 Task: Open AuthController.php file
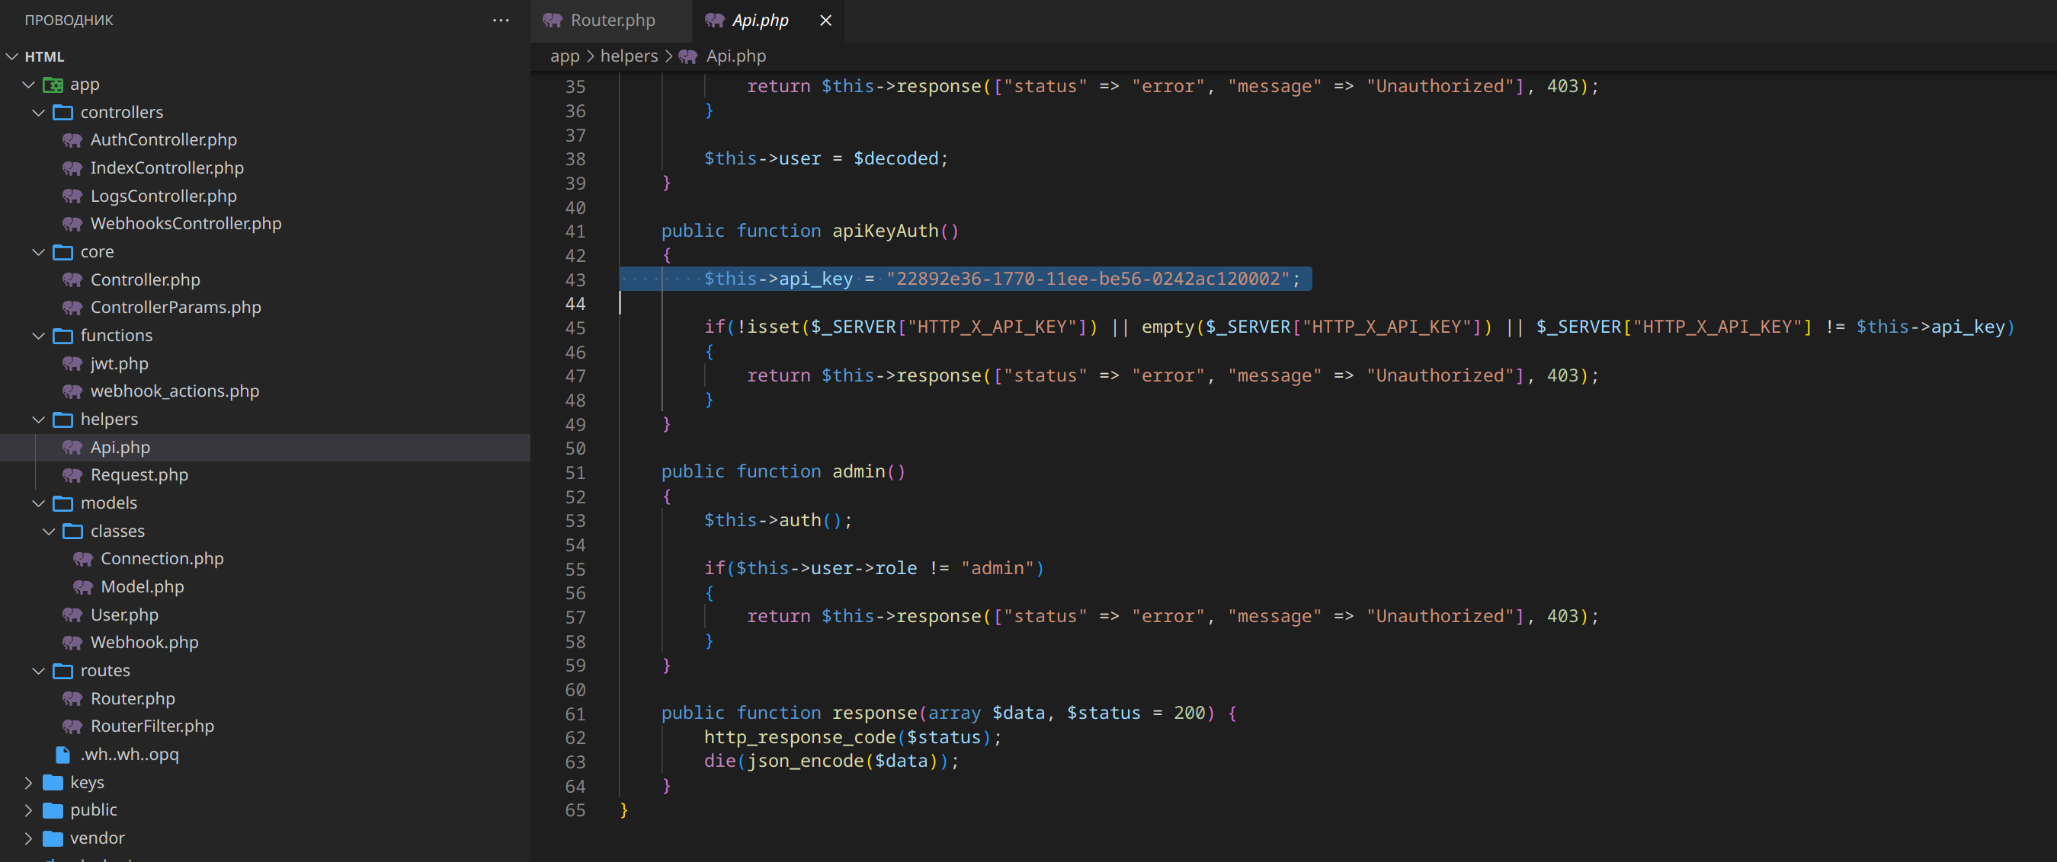[x=163, y=139]
